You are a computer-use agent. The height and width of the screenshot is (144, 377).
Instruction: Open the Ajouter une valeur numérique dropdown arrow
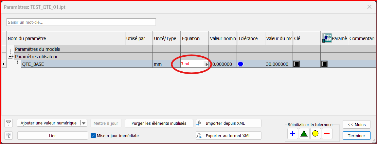coord(84,123)
